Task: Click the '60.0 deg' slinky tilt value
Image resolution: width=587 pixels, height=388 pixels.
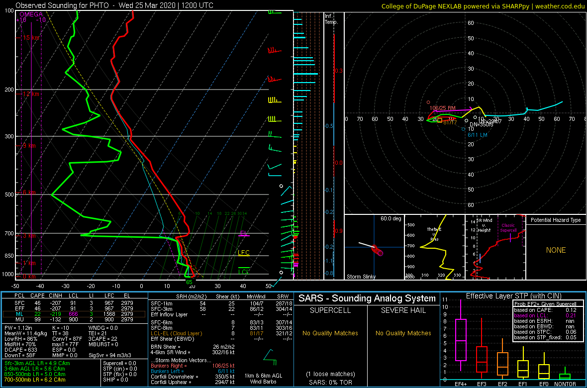Action: click(391, 218)
